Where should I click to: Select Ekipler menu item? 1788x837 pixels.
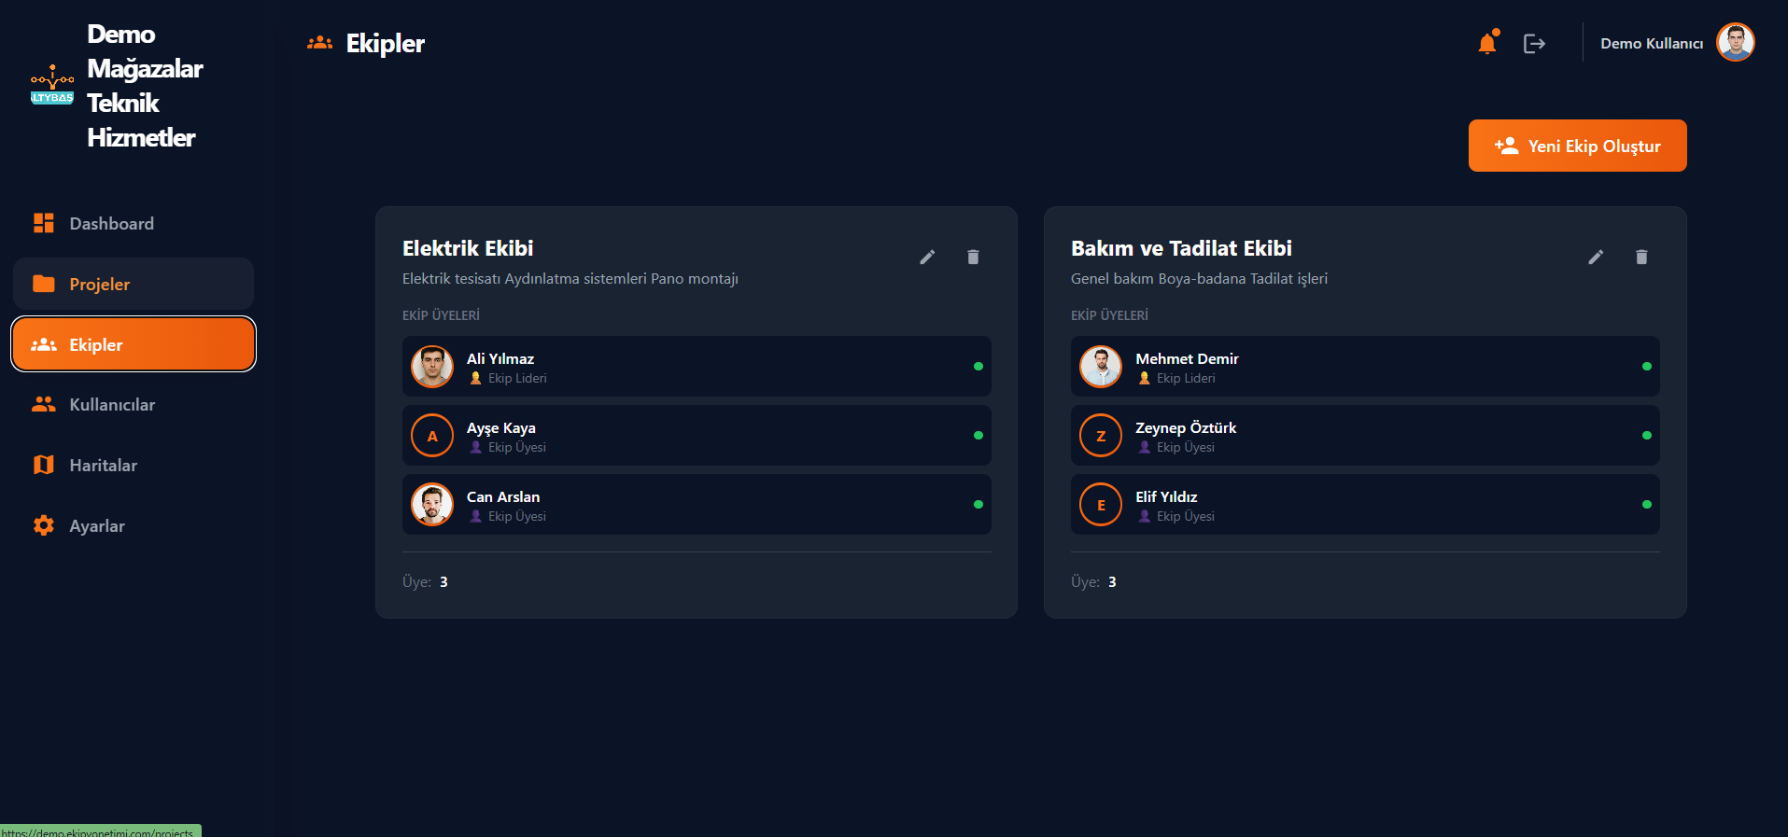134,344
